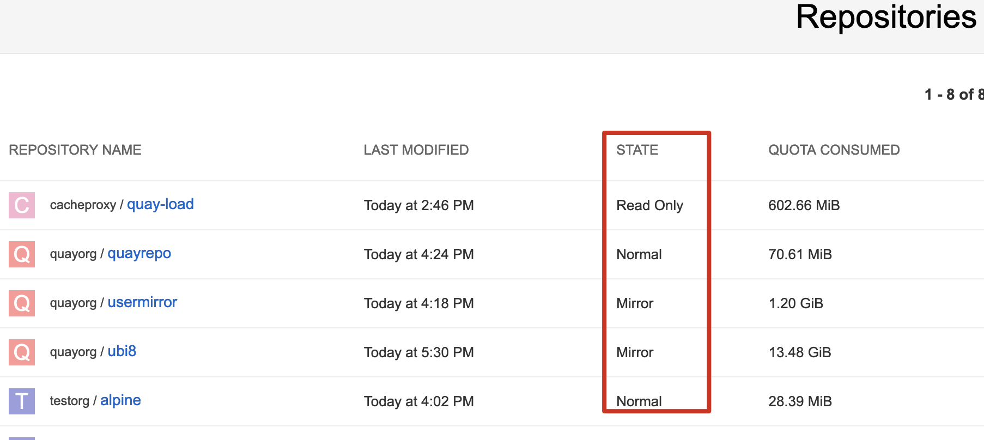
Task: Click the cacheproxy "C" avatar icon
Action: pyautogui.click(x=22, y=205)
